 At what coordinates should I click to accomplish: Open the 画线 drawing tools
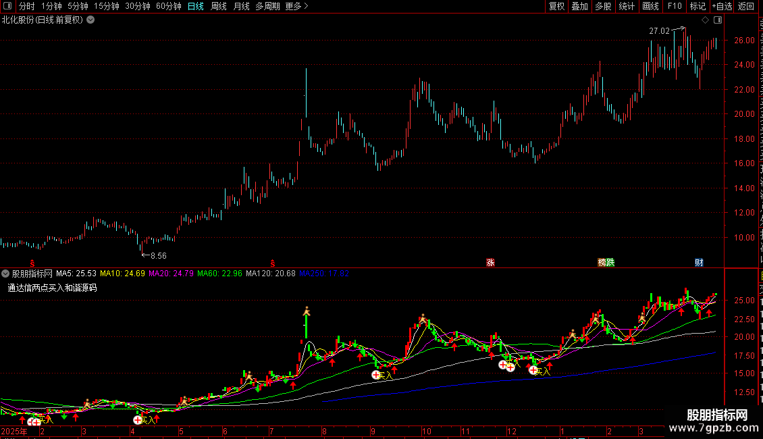click(x=650, y=6)
